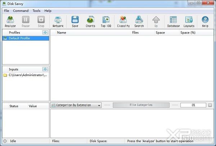Select the Default Profile entry
The image size is (216, 146).
click(26, 38)
